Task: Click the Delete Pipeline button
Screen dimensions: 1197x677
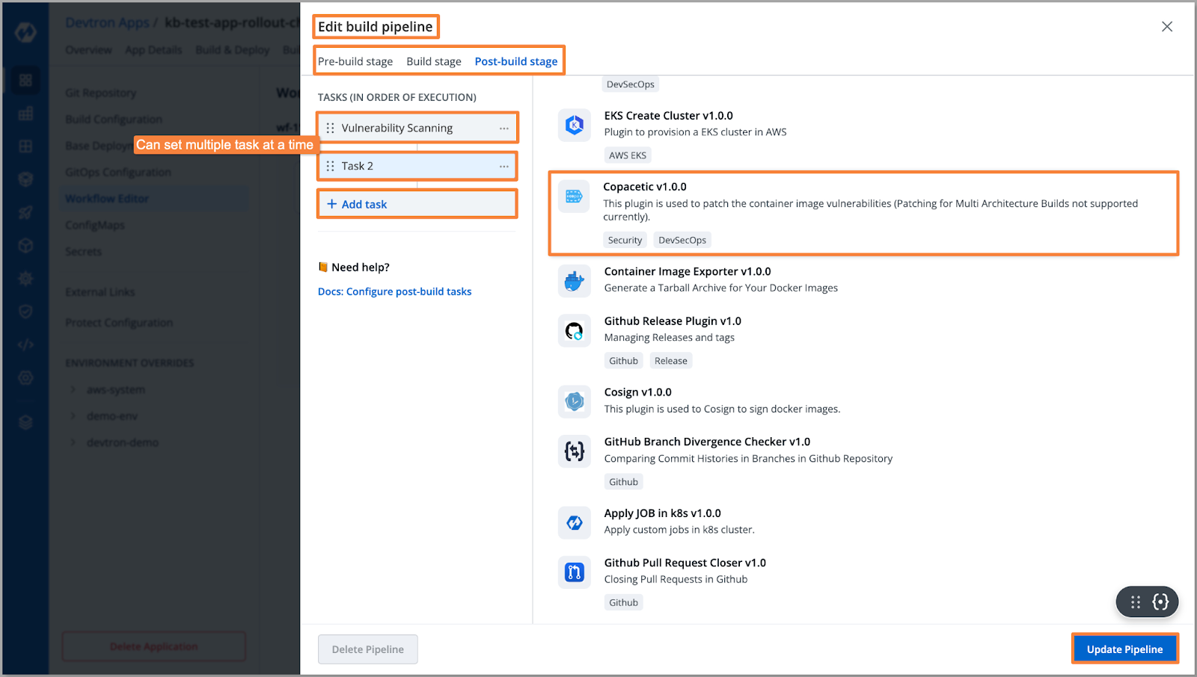Action: click(x=368, y=649)
